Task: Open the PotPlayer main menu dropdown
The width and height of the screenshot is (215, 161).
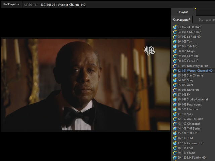Action: [11, 4]
